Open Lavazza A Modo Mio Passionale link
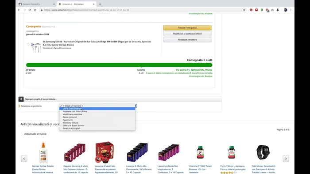 pyautogui.click(x=106, y=169)
